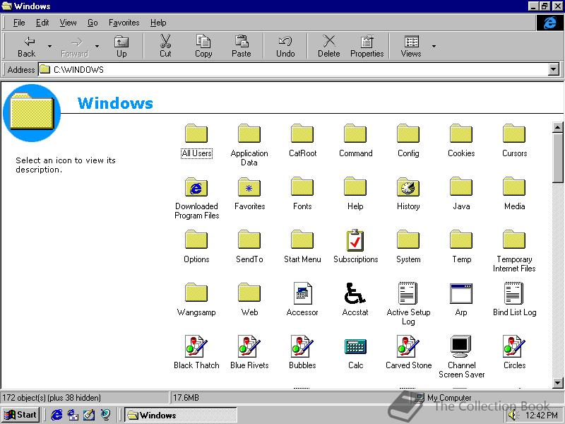This screenshot has height=424, width=565.
Task: Click the 172 object(s) status text
Action: 52,398
